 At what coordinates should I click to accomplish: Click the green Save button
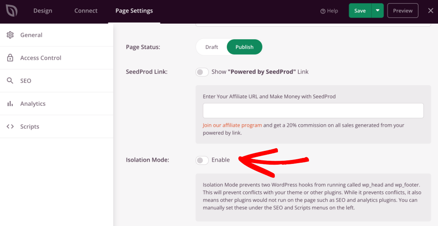pos(360,11)
